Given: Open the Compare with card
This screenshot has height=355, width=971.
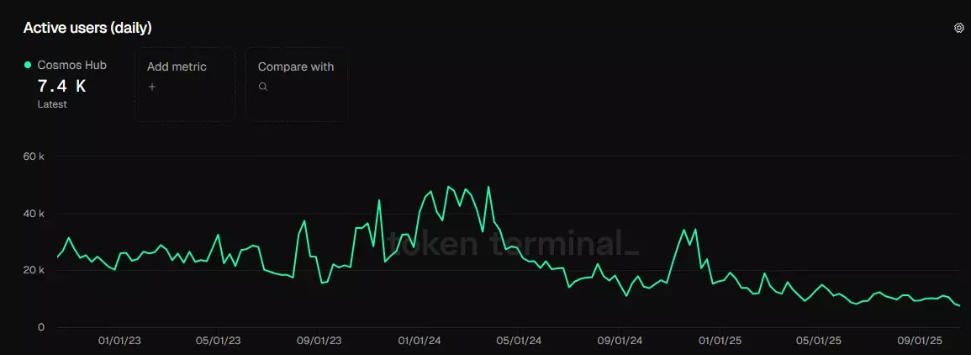Looking at the screenshot, I should [296, 85].
